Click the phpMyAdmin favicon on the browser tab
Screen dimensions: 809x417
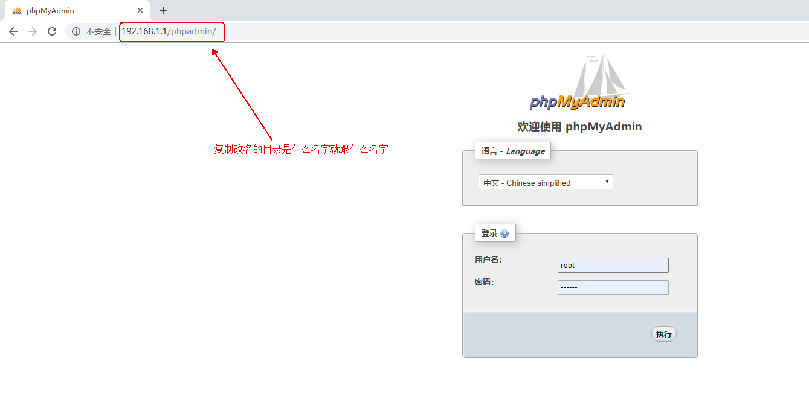point(17,10)
